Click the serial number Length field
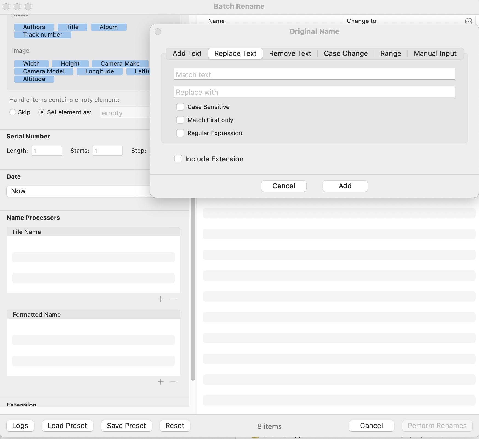Screen dimensions: 479x439 (x=47, y=151)
